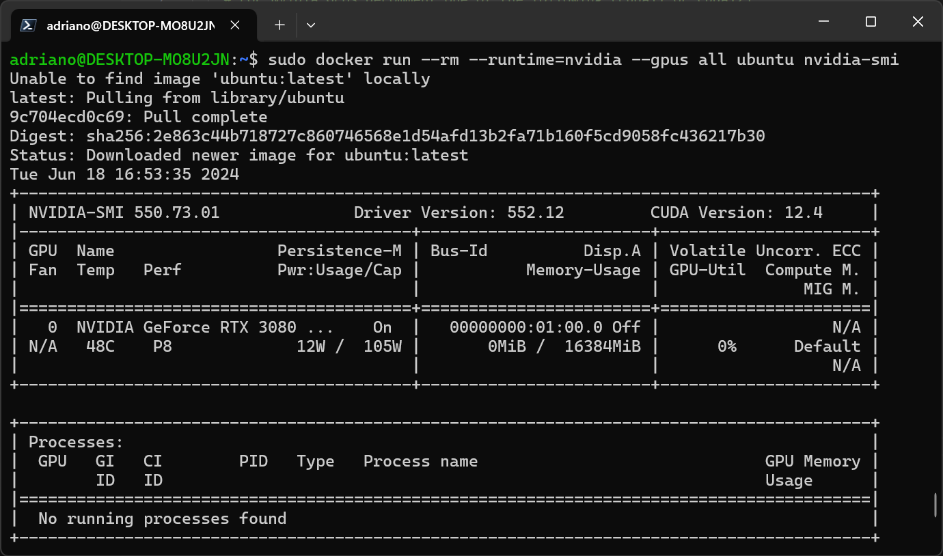Select the adriano@DESKTOP-MO8U2JN tab title
The width and height of the screenshot is (943, 556).
coord(130,26)
